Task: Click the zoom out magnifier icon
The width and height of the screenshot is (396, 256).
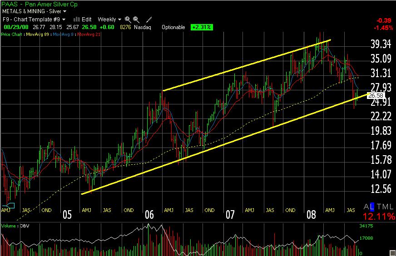Action: [x=136, y=20]
